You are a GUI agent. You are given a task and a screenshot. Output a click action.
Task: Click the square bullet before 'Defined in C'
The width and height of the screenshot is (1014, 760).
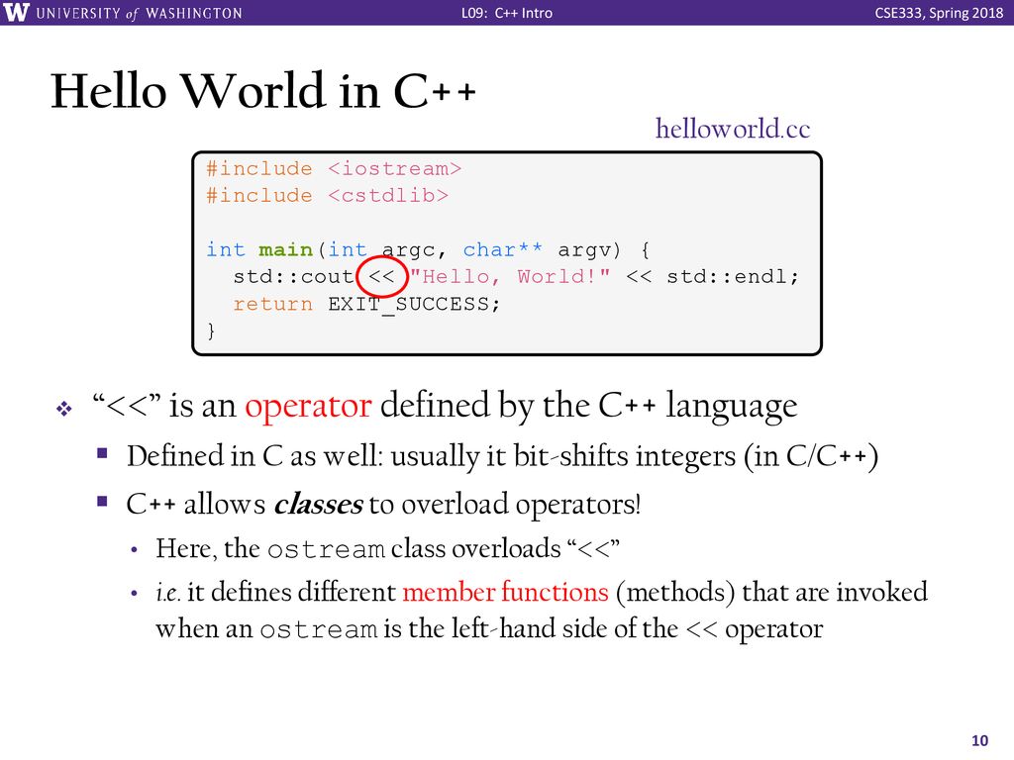(x=102, y=452)
